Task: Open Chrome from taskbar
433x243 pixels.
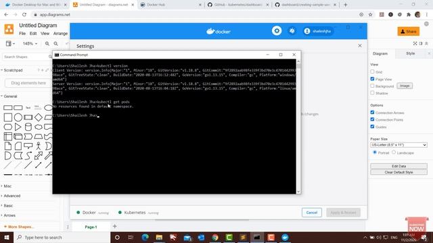Action: 215,237
